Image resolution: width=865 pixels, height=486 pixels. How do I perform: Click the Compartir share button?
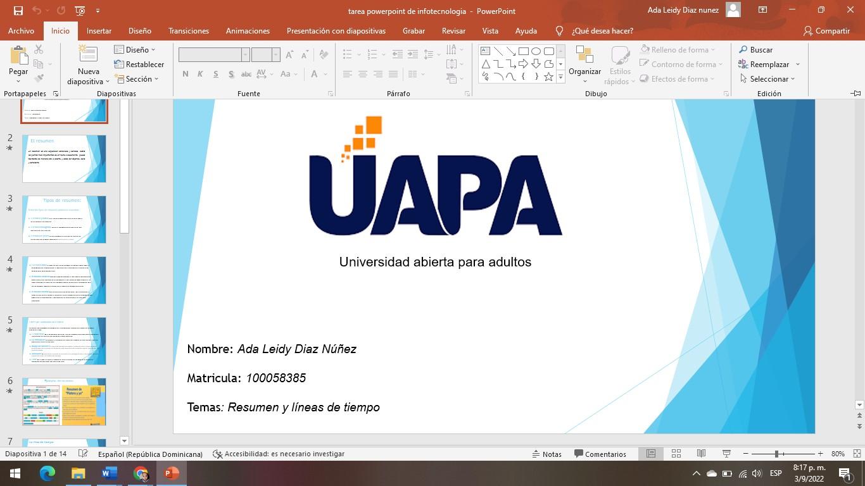pos(826,30)
